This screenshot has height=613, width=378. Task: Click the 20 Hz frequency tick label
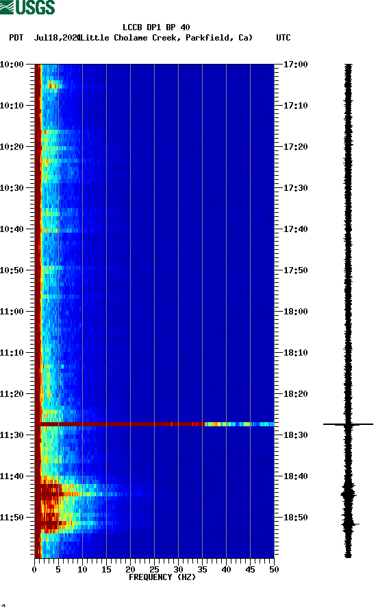pos(130,570)
